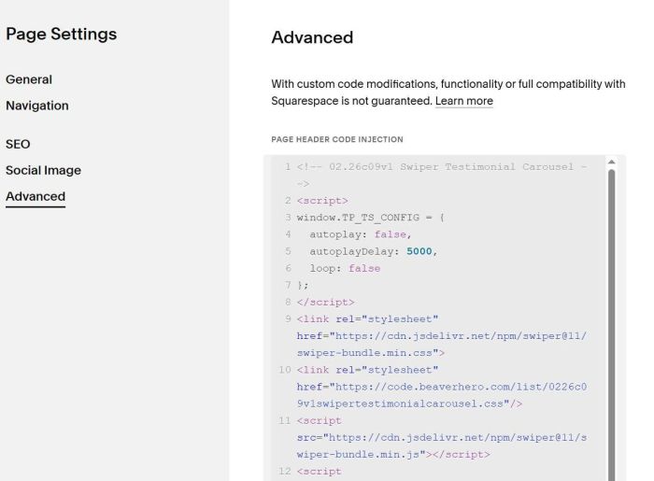Click the code editor vertical scrollbar thumb
This screenshot has height=481, width=654.
point(612,318)
